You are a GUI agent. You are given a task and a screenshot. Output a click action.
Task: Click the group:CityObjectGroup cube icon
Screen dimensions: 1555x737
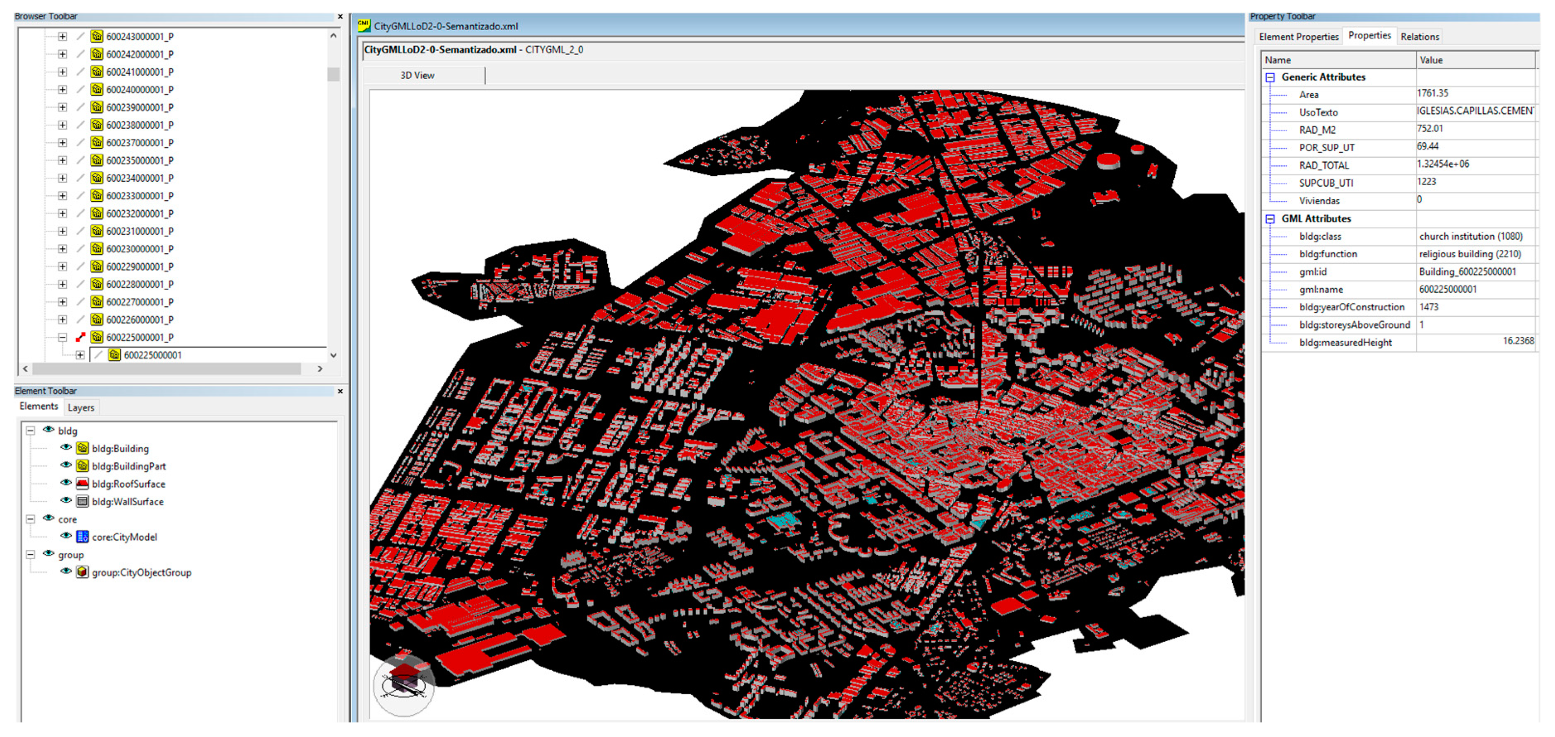pos(83,572)
